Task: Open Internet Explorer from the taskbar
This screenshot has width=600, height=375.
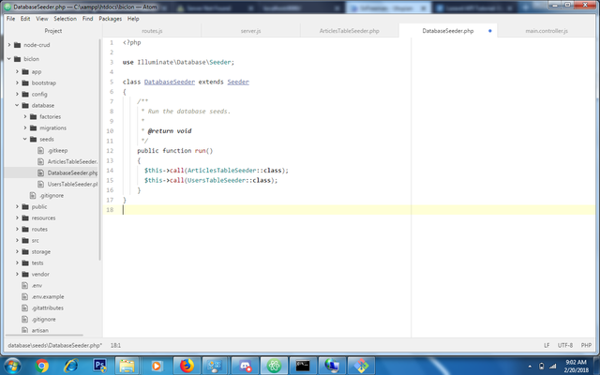Action: point(71,366)
